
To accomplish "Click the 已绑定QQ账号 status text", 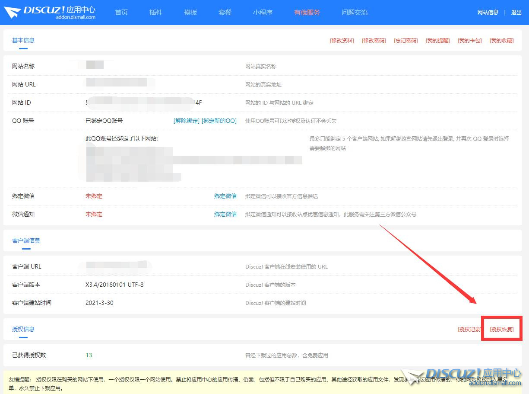I will pos(104,121).
